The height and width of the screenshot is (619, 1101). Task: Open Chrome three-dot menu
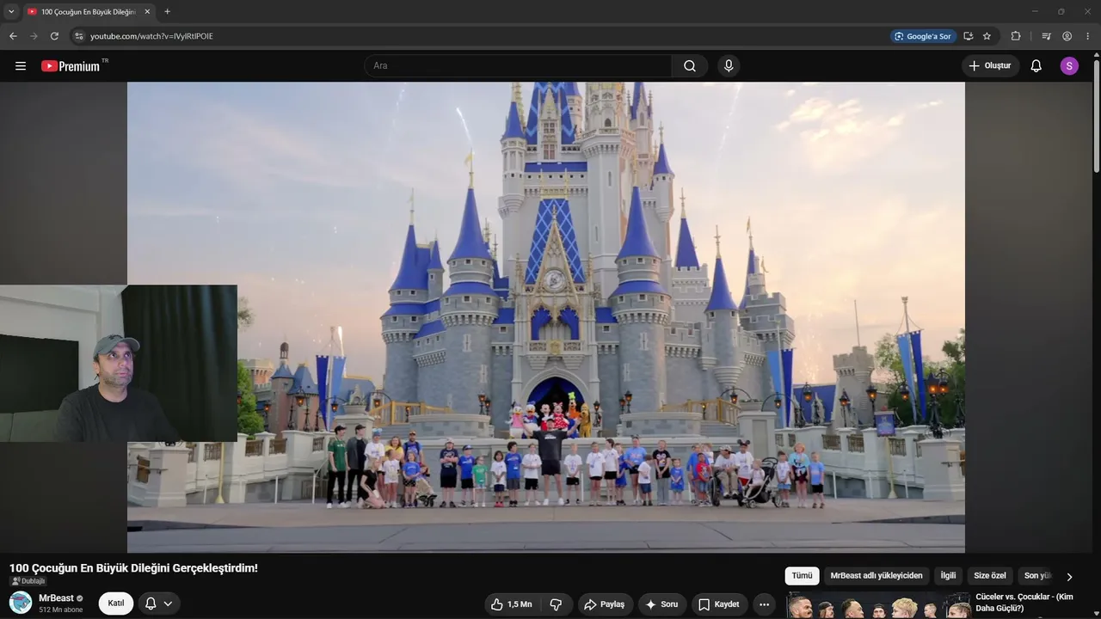(x=1088, y=36)
